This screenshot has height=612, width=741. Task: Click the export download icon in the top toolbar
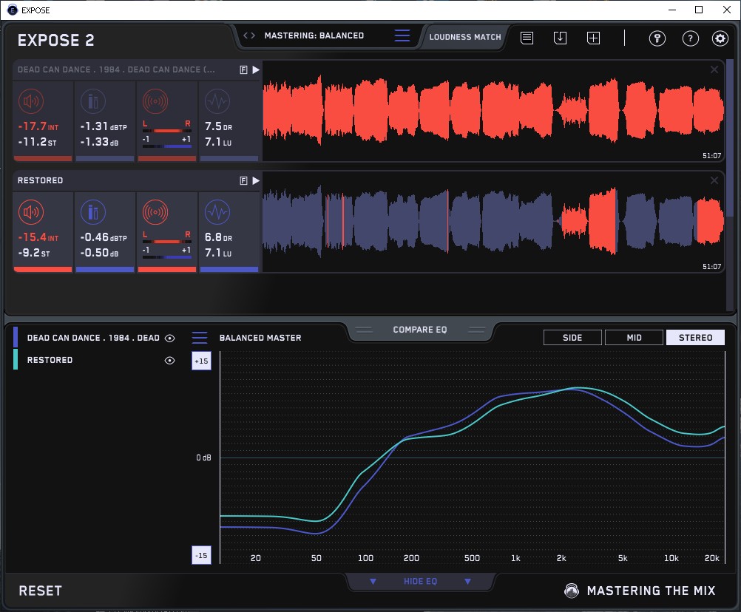click(x=560, y=38)
